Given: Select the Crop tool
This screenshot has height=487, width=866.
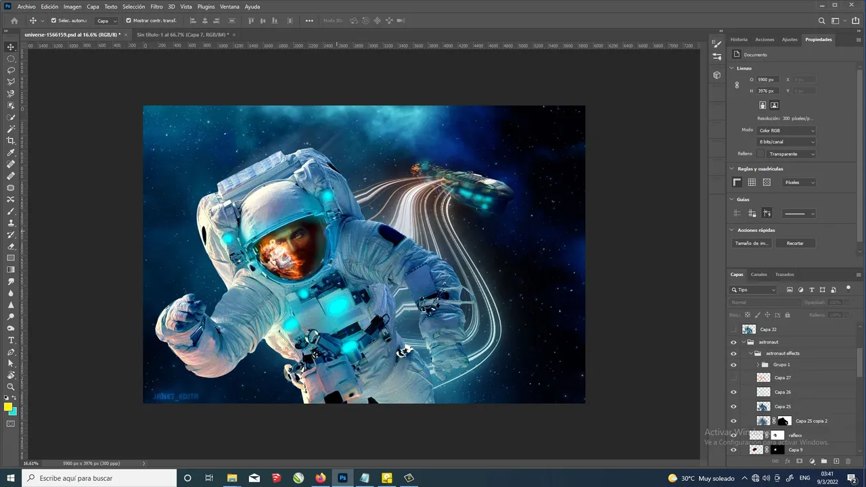Looking at the screenshot, I should pyautogui.click(x=11, y=141).
